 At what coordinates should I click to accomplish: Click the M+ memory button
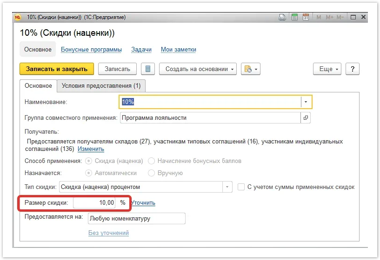tap(329, 17)
